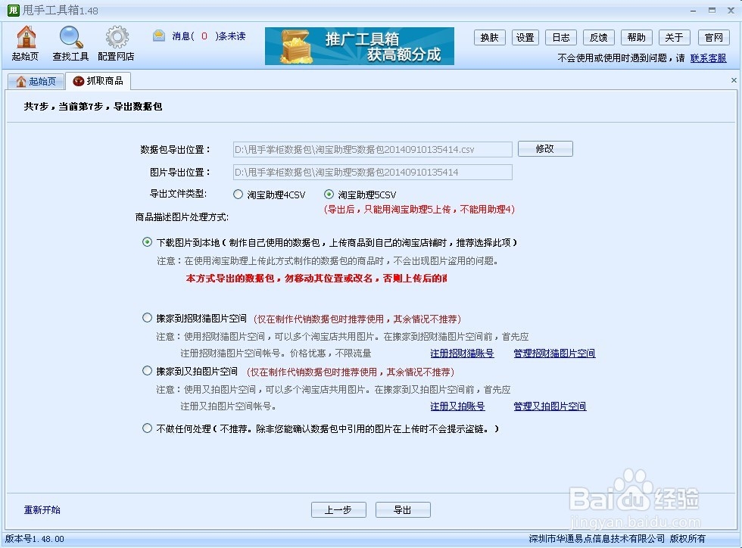Click the 导出 export button
The height and width of the screenshot is (548, 742).
403,509
